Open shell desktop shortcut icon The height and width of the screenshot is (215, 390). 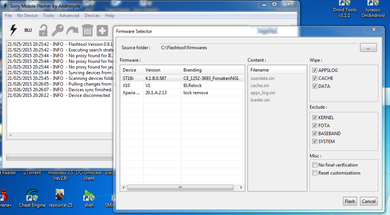pyautogui.click(x=89, y=198)
